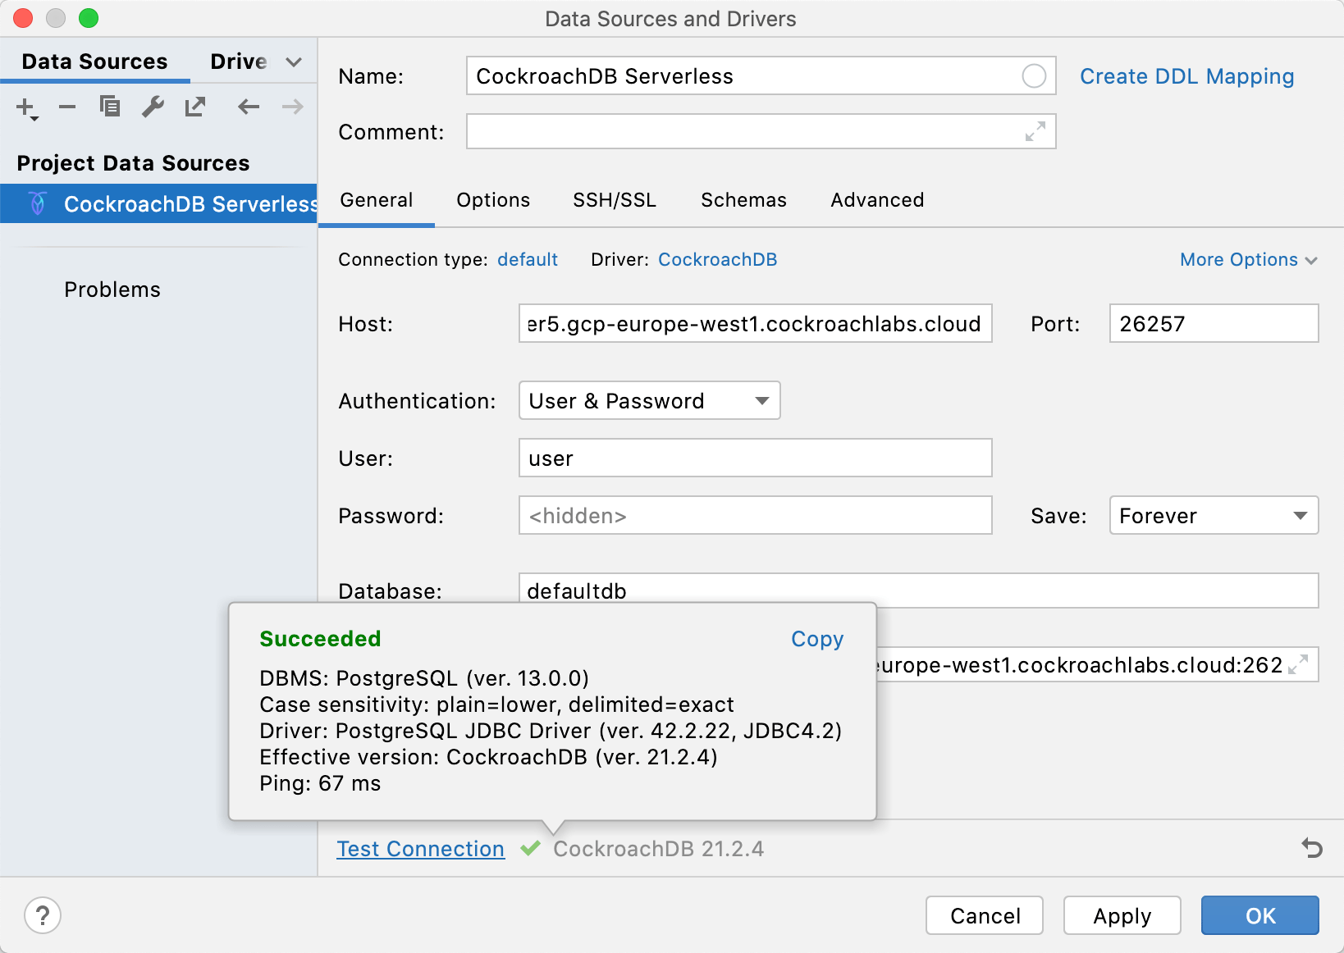Change the password Save duration from Forever
Viewport: 1344px width, 953px height.
[1213, 515]
